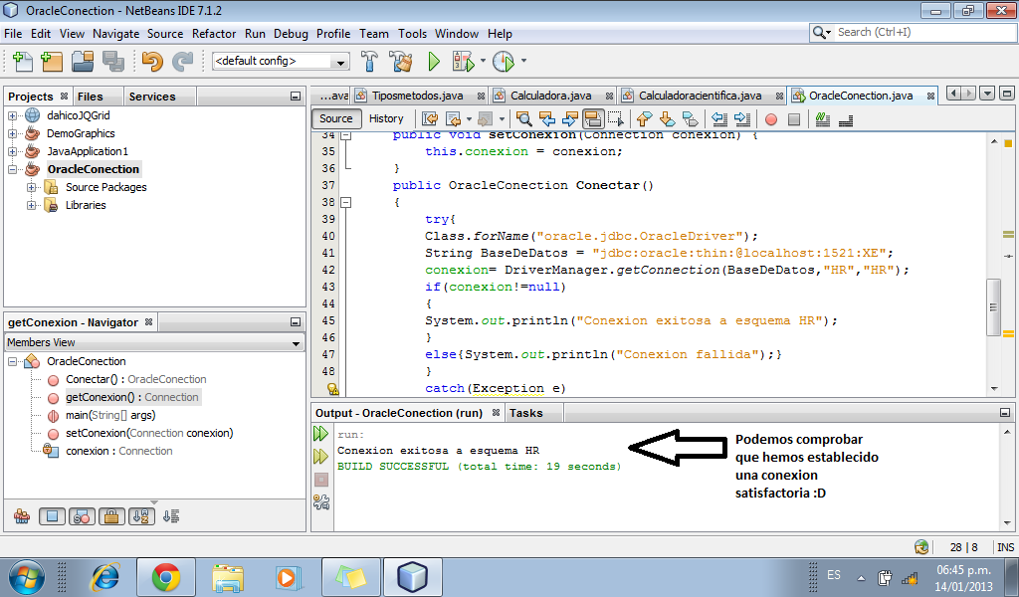This screenshot has height=597, width=1019.
Task: Click the Open Project folder icon
Action: (x=83, y=62)
